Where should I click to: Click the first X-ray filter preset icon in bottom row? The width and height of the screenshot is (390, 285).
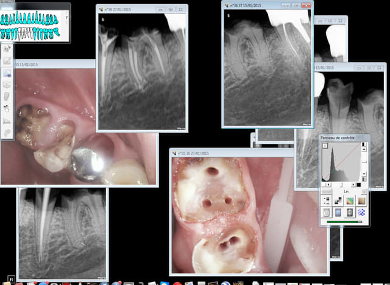pos(325,213)
